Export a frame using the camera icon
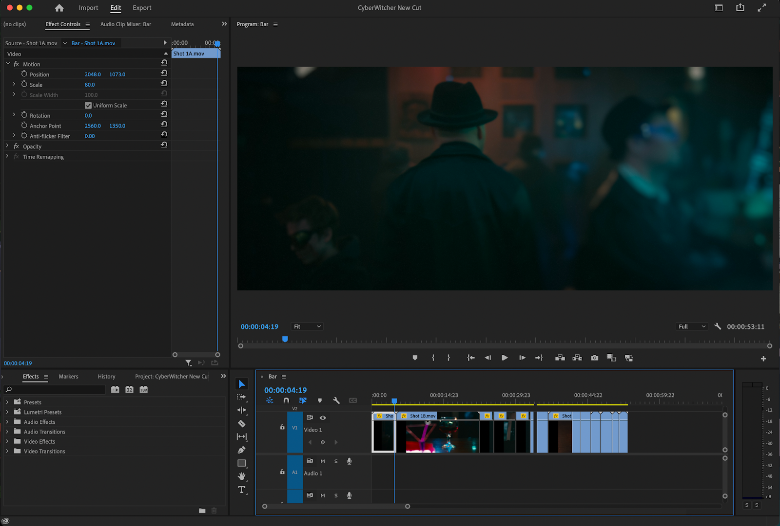The image size is (780, 526). click(594, 358)
